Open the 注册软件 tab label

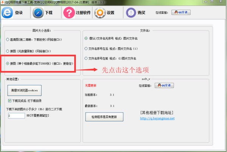pyautogui.click(x=83, y=13)
